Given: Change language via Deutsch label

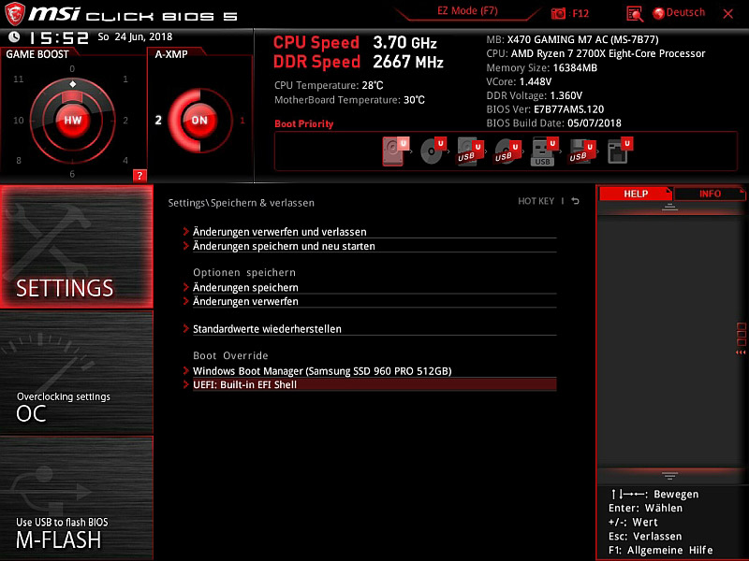Looking at the screenshot, I should point(685,13).
